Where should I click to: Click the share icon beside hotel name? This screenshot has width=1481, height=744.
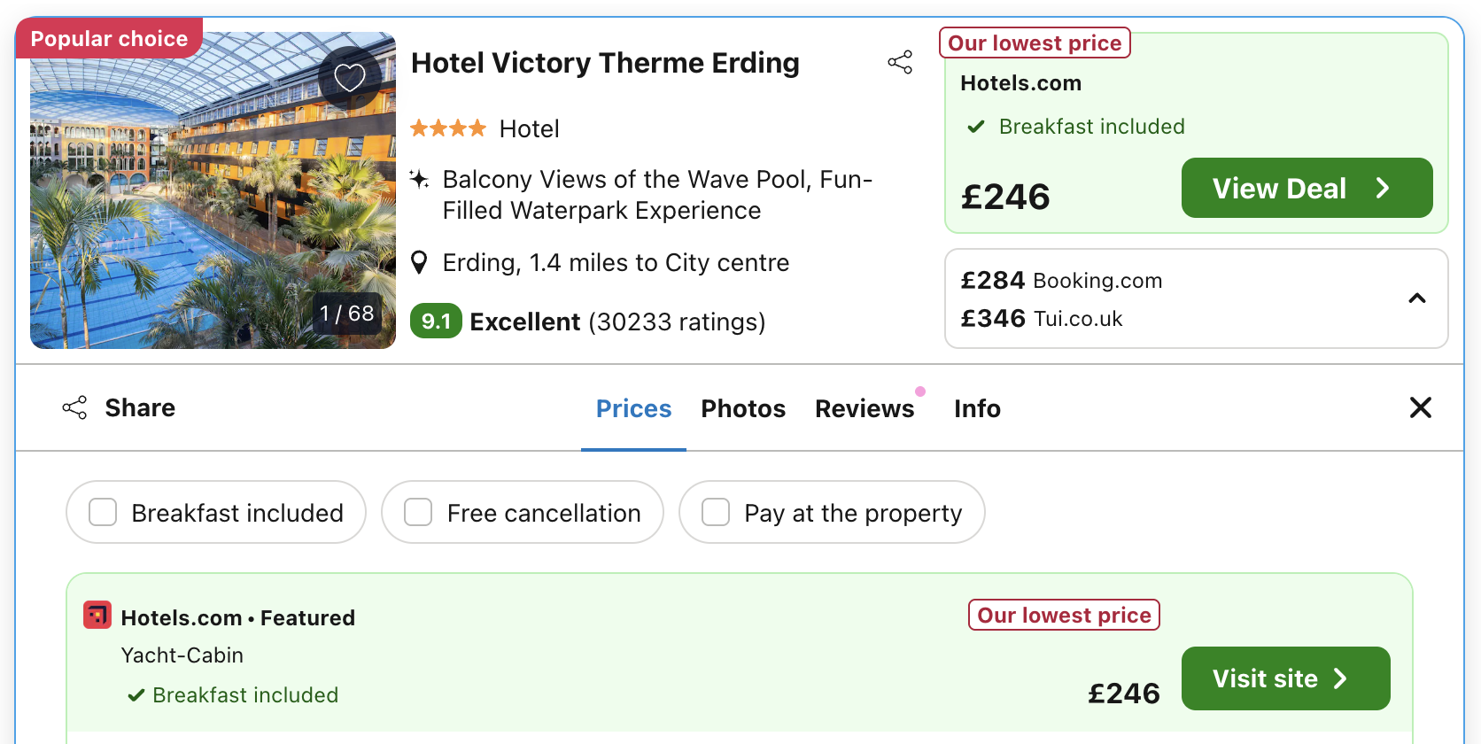point(900,62)
